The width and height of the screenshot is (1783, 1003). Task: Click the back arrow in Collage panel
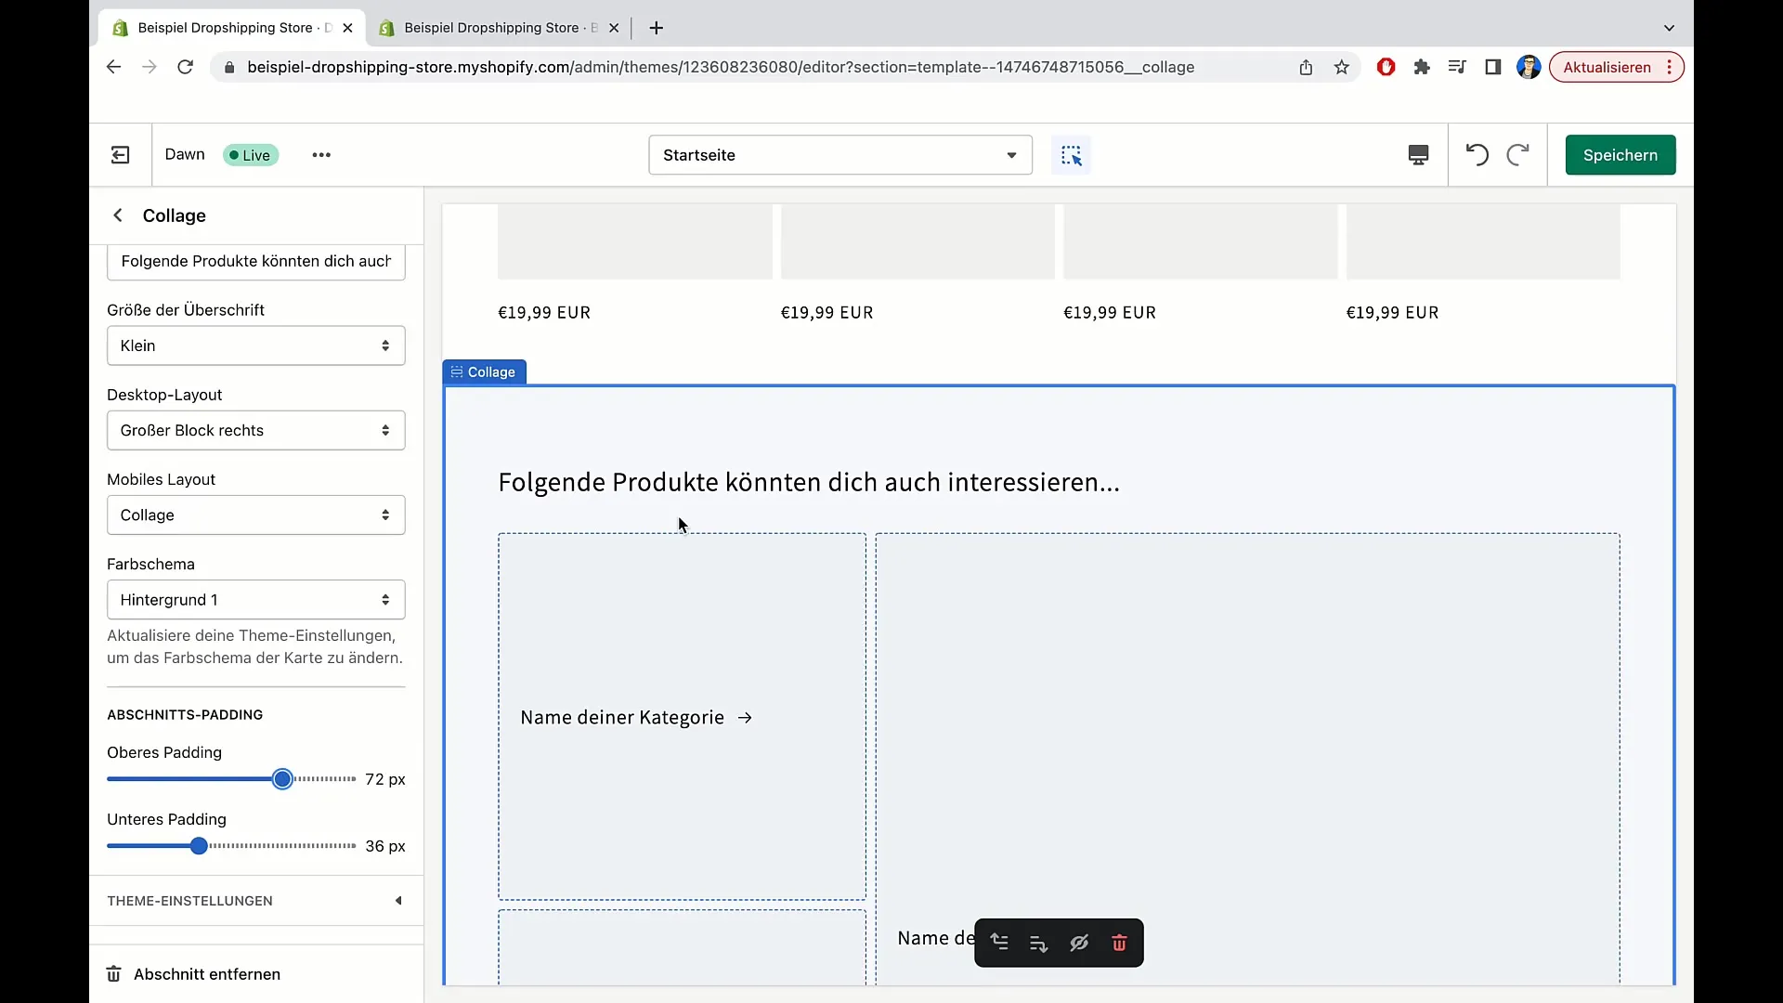(118, 215)
